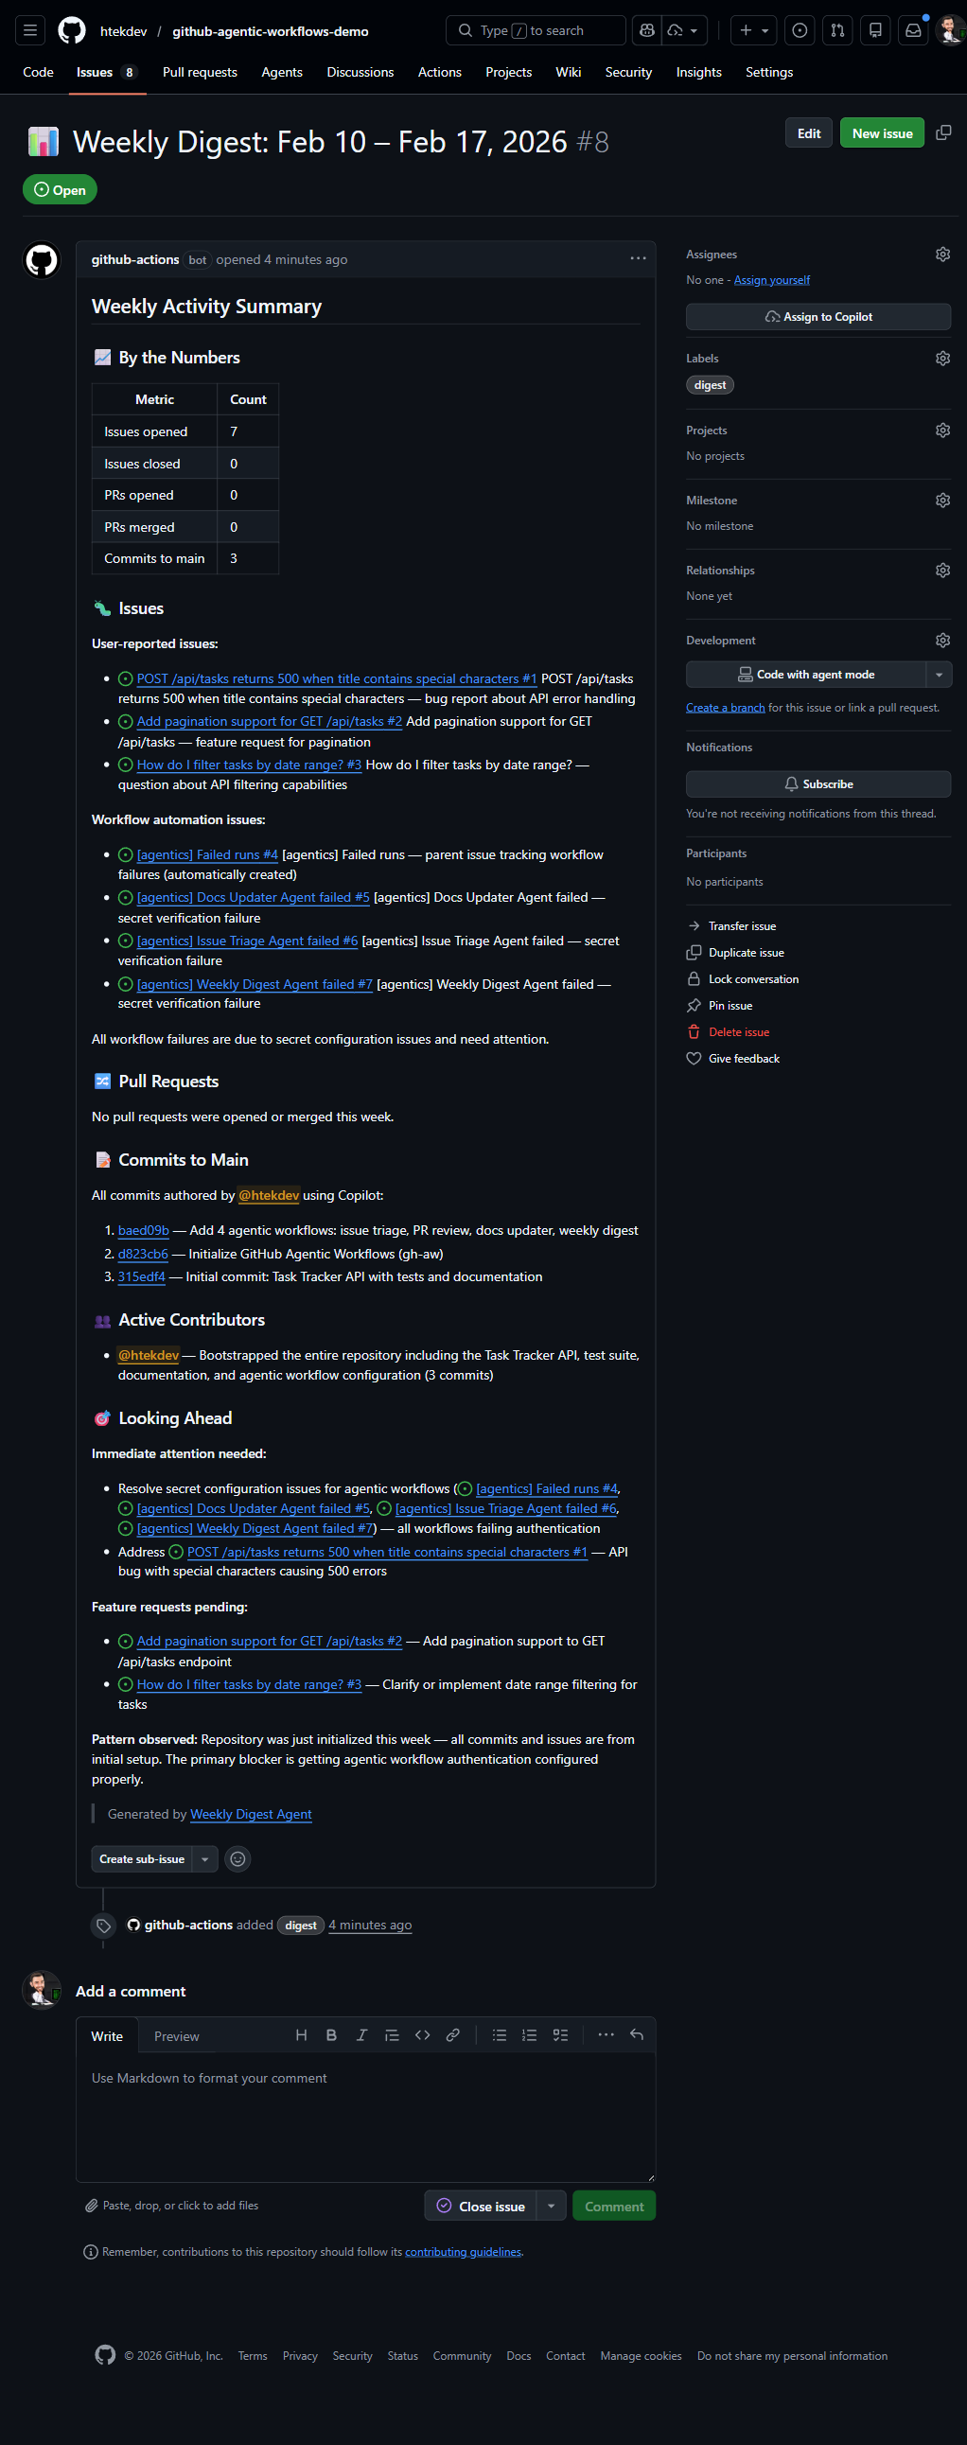Insert a code block in the comment
967x2445 pixels.
tap(422, 2035)
